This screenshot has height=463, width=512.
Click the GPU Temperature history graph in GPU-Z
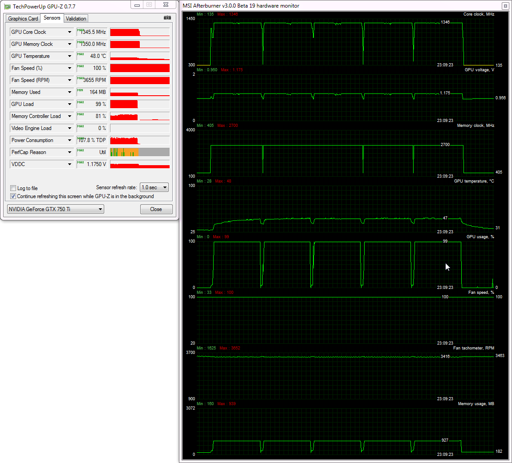[140, 56]
